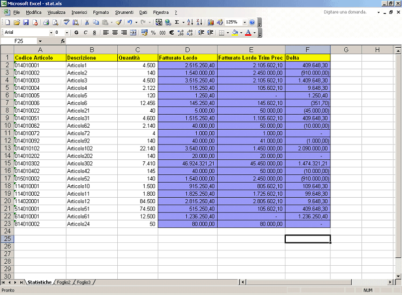
Task: Apply yellow fill color bucket
Action: [x=235, y=33]
